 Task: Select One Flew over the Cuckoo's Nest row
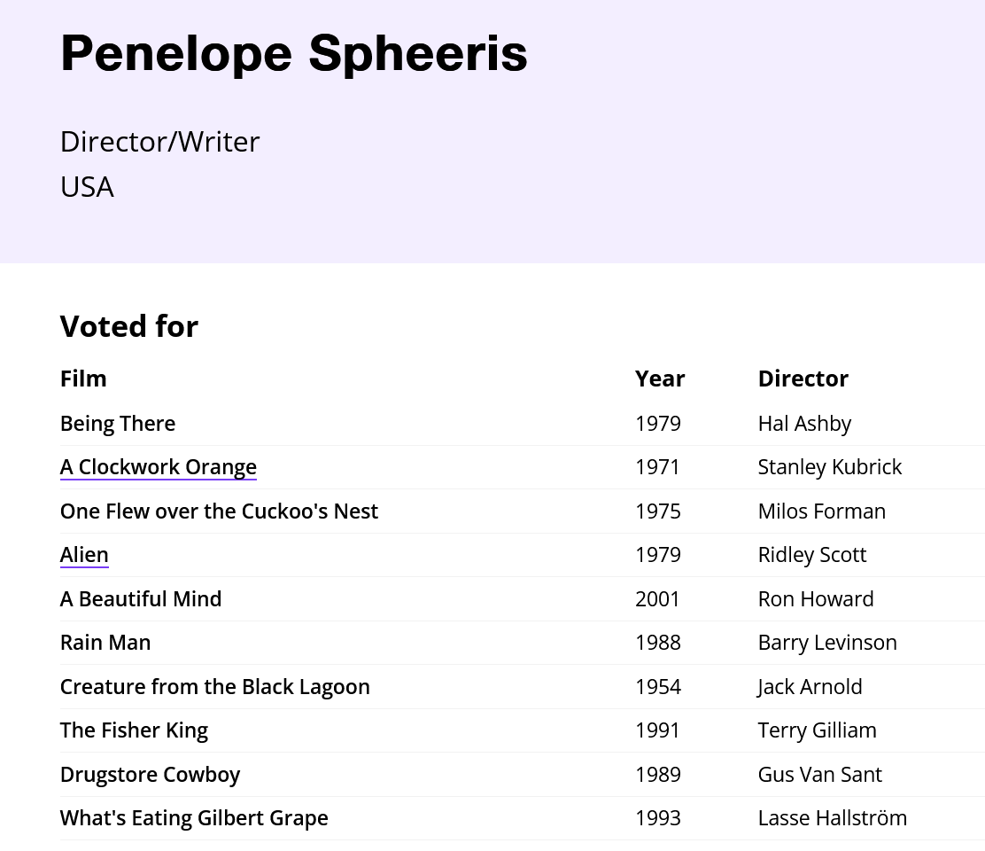[523, 511]
